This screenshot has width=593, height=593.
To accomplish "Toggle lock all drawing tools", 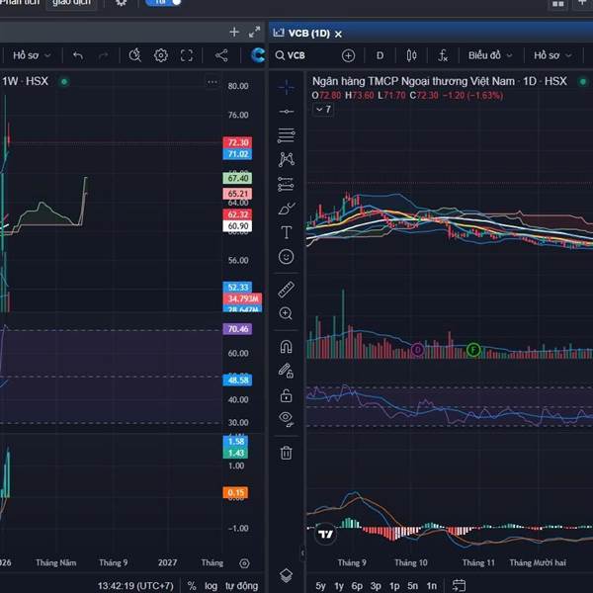I will [x=286, y=396].
